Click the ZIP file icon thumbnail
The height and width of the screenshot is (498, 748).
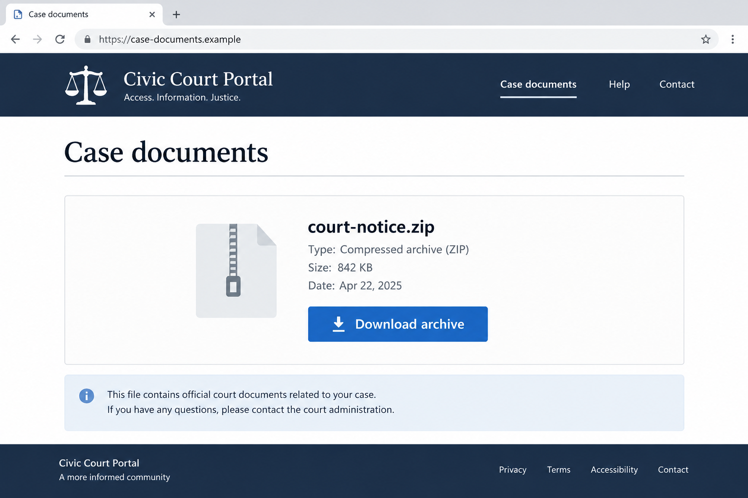236,270
